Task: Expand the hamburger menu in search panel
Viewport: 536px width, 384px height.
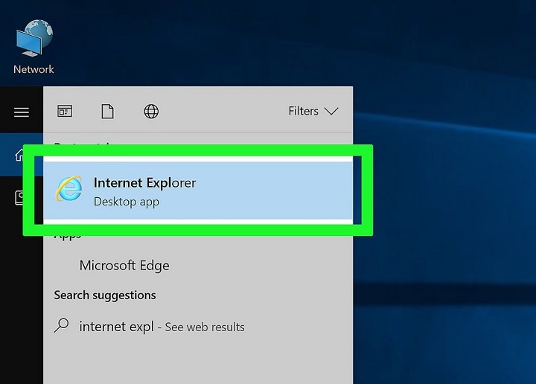Action: point(21,112)
